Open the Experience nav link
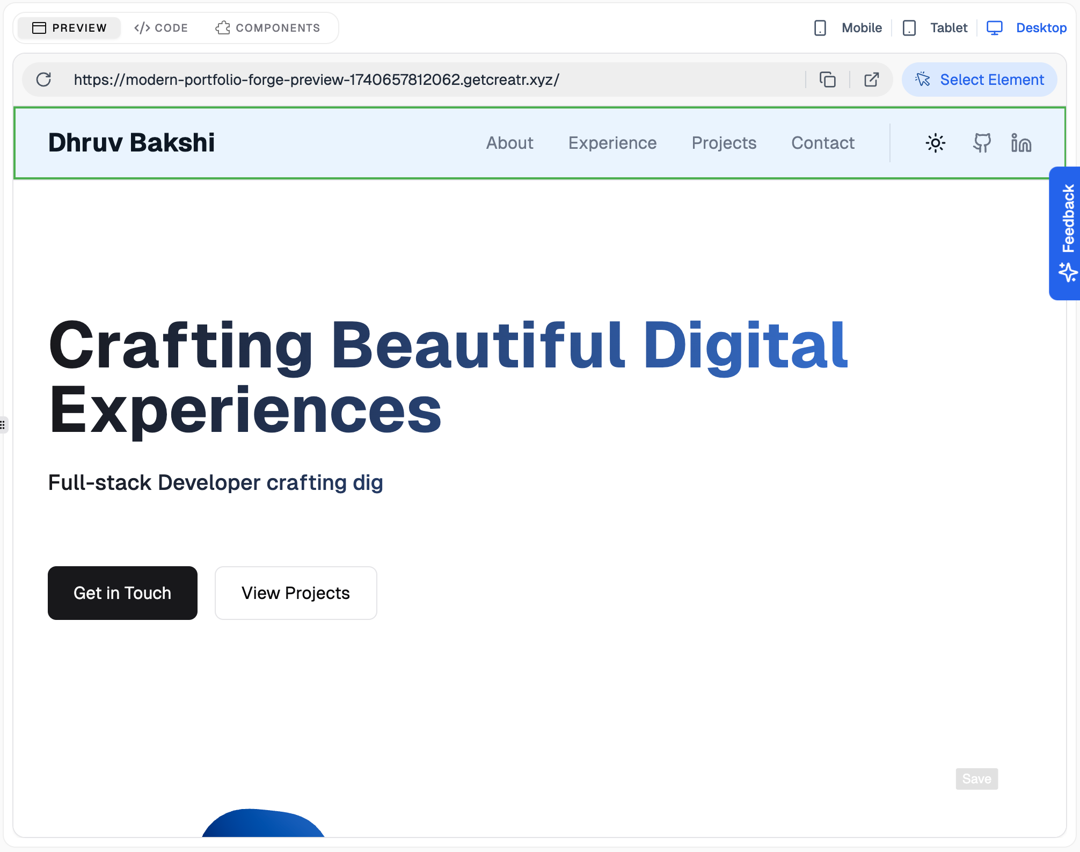Image resolution: width=1080 pixels, height=852 pixels. pos(612,143)
